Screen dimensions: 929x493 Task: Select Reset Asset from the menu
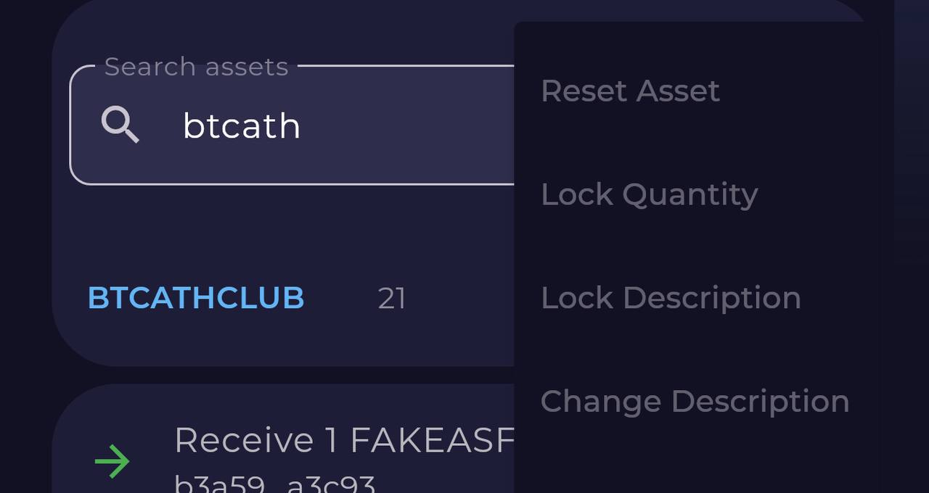[x=630, y=91]
